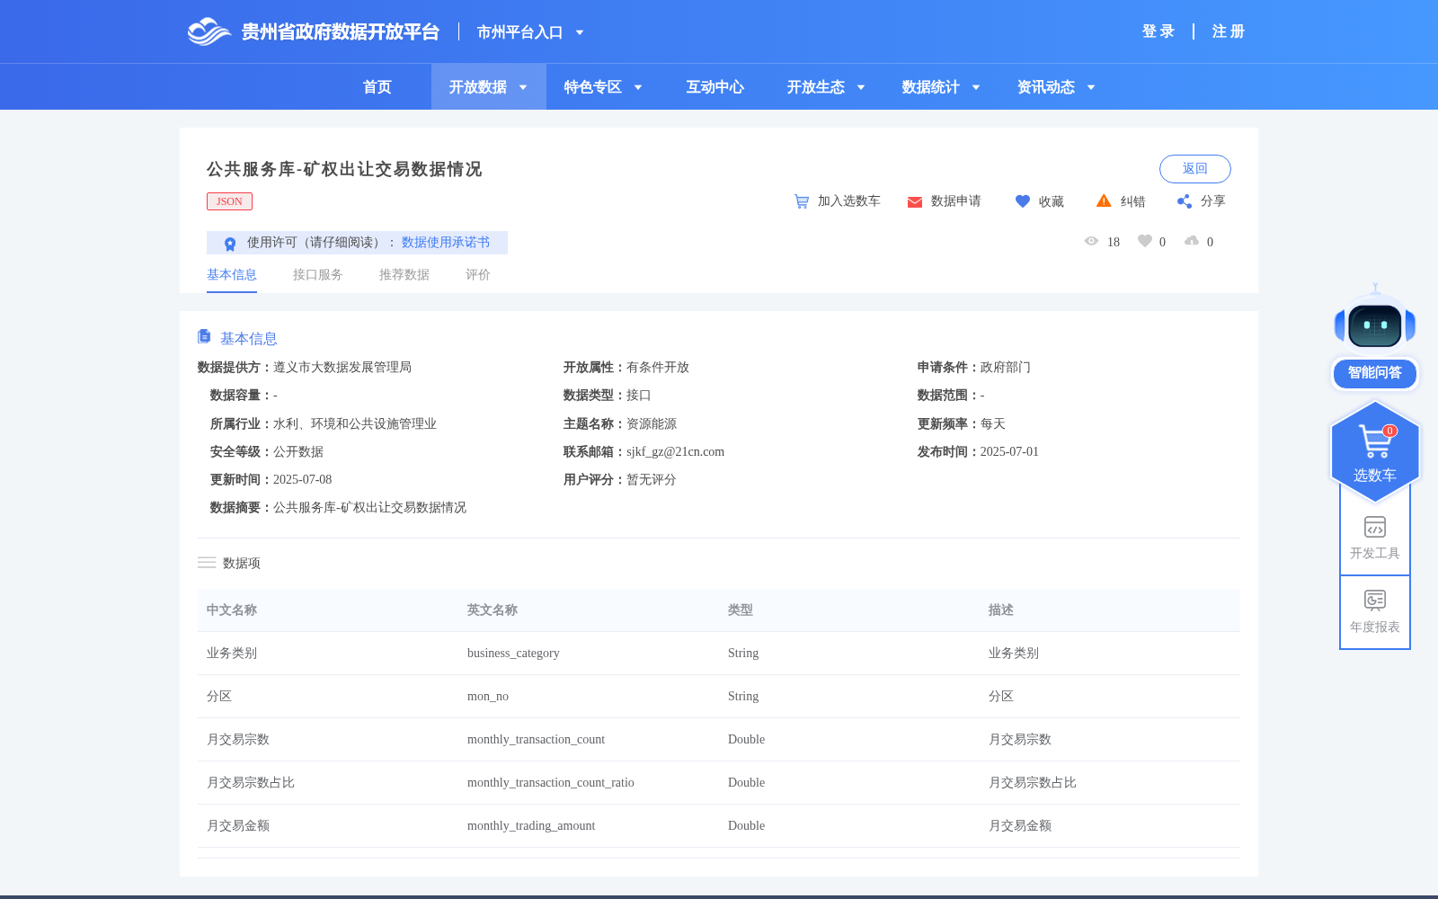The width and height of the screenshot is (1438, 899).
Task: Click the 贵州省政府数据开放平台 title text
Action: pyautogui.click(x=341, y=32)
